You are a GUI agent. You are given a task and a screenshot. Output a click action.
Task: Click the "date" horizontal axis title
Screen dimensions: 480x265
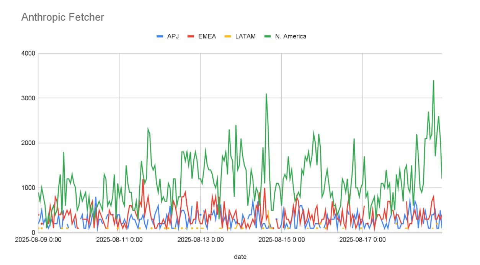pos(240,257)
